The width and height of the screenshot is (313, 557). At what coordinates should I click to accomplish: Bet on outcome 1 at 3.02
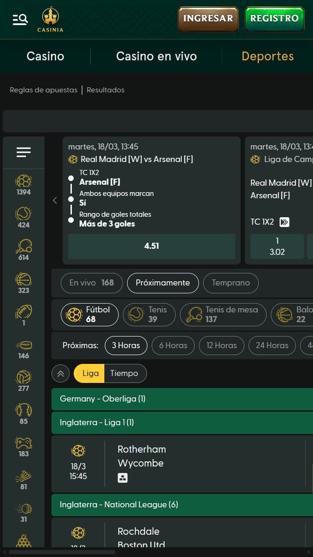point(277,246)
